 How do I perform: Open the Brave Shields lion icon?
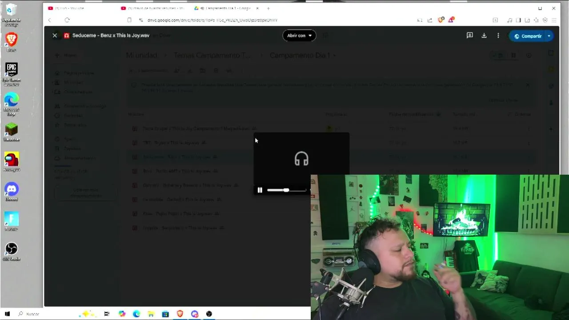[x=441, y=20]
